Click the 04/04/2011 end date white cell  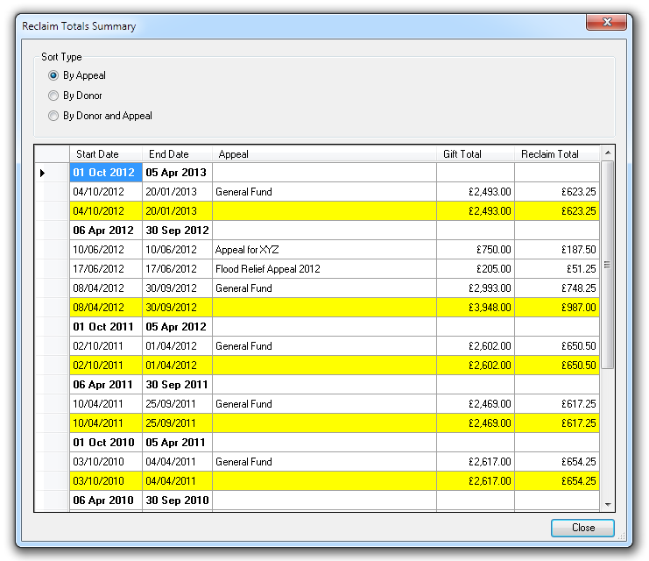[177, 462]
